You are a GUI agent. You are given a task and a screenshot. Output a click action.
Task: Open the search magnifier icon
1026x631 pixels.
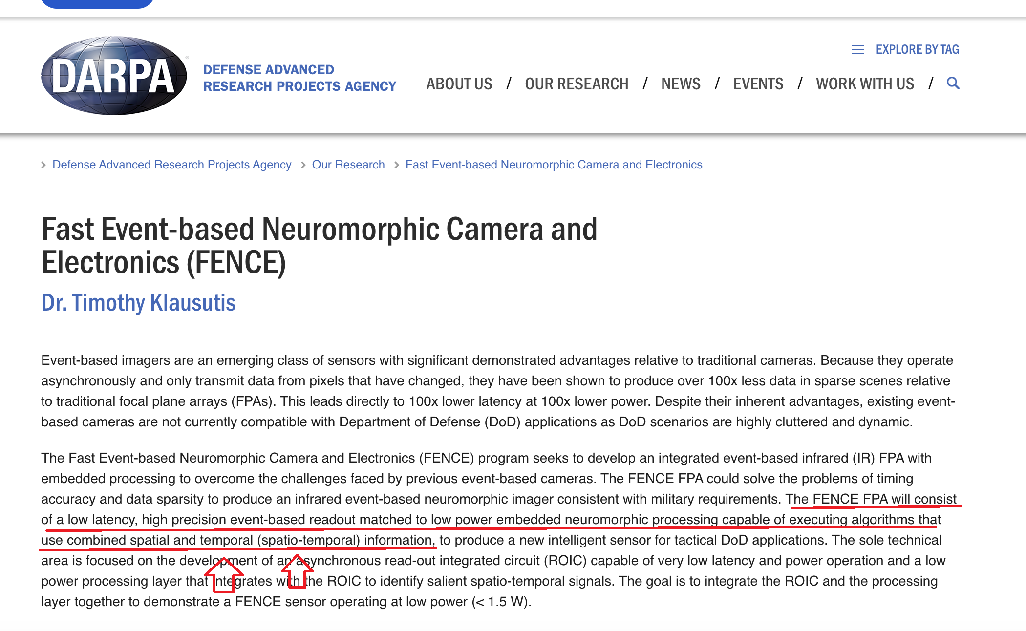tap(953, 83)
